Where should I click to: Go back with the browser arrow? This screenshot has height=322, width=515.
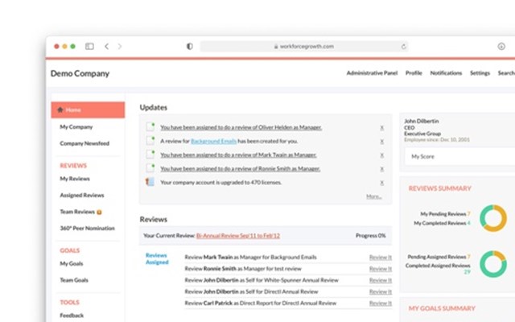point(107,47)
